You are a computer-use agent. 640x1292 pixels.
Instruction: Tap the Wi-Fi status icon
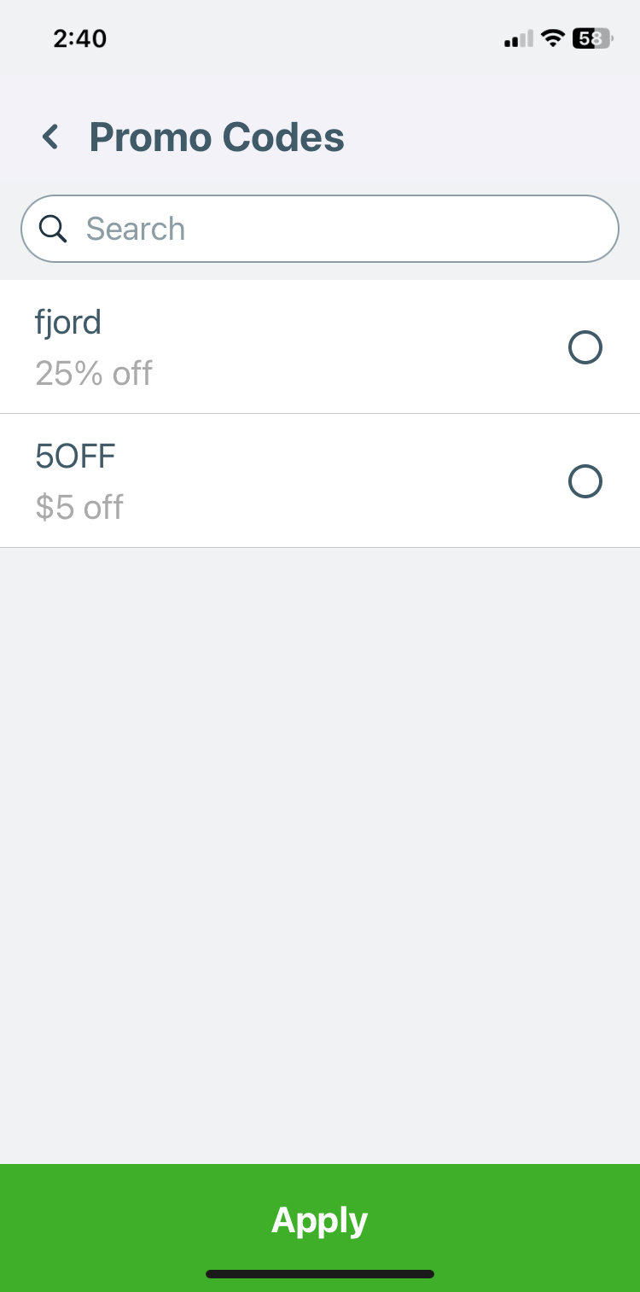[x=553, y=38]
